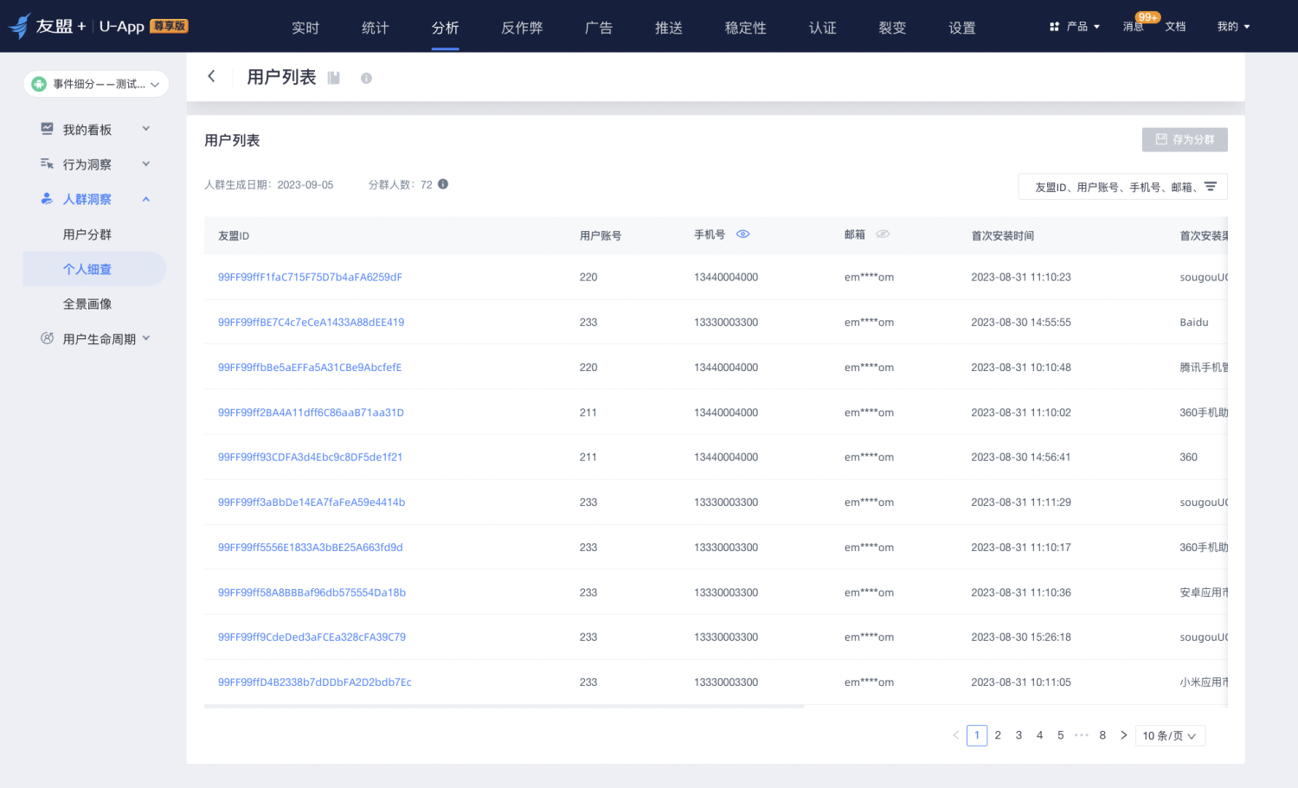Open the 推送 tab

[669, 28]
